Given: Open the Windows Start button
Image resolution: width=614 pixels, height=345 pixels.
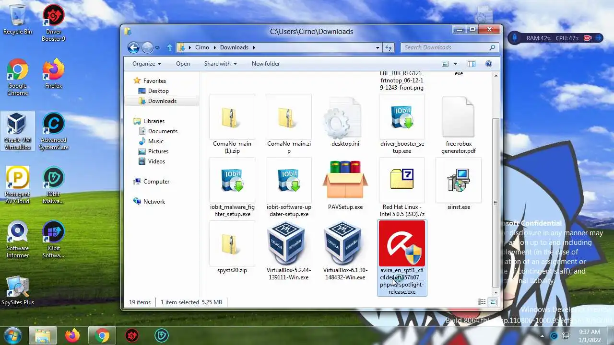Looking at the screenshot, I should (x=12, y=335).
